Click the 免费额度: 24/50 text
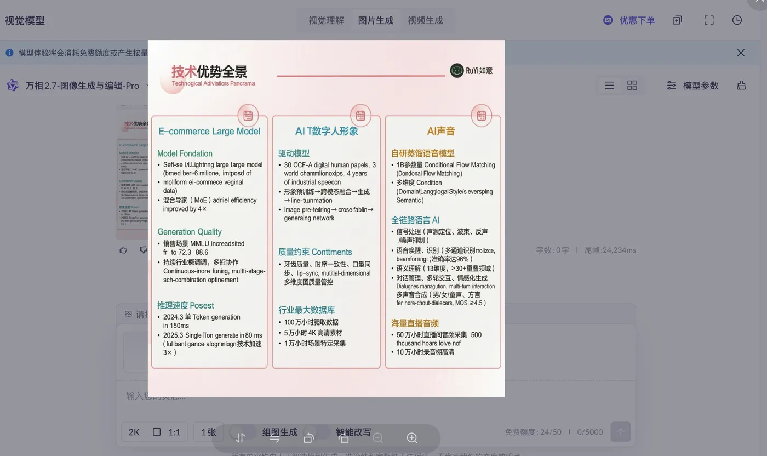The image size is (767, 456). pos(533,432)
